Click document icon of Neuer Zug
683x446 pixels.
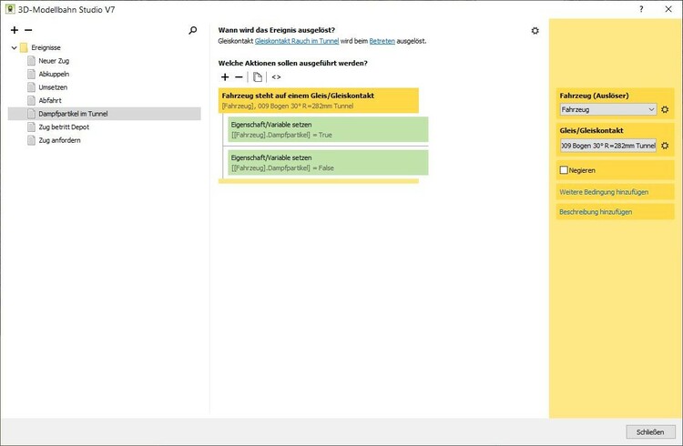coord(31,61)
